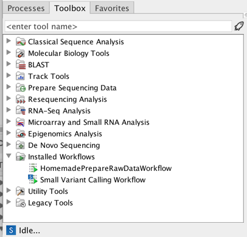Click the Prepare Sequencing Data folder icon
This screenshot has width=247, height=237.
point(21,88)
